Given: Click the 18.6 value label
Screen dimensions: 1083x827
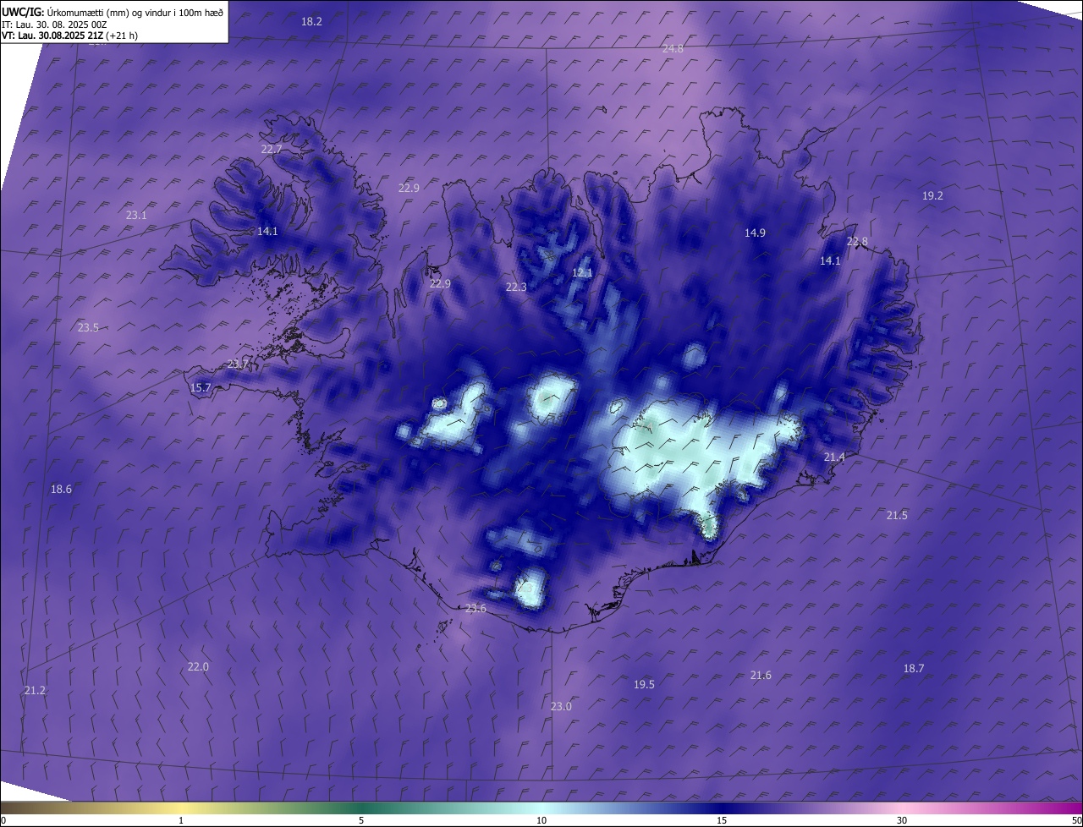Looking at the screenshot, I should (x=61, y=490).
